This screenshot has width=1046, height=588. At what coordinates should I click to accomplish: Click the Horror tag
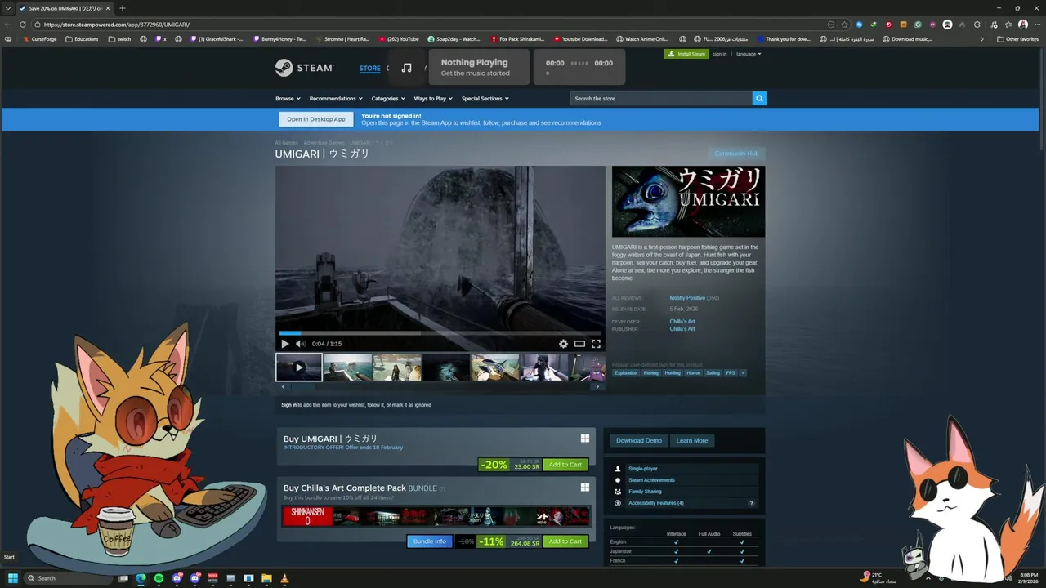point(693,373)
